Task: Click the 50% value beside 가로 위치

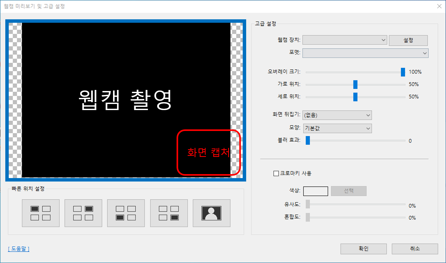Action: tap(414, 84)
